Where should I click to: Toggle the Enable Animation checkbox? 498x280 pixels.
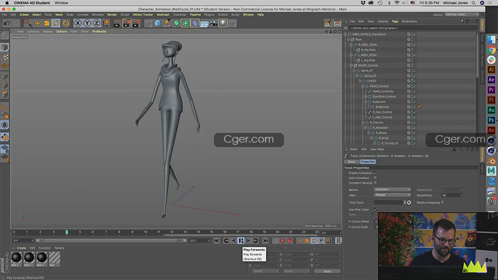point(375,173)
